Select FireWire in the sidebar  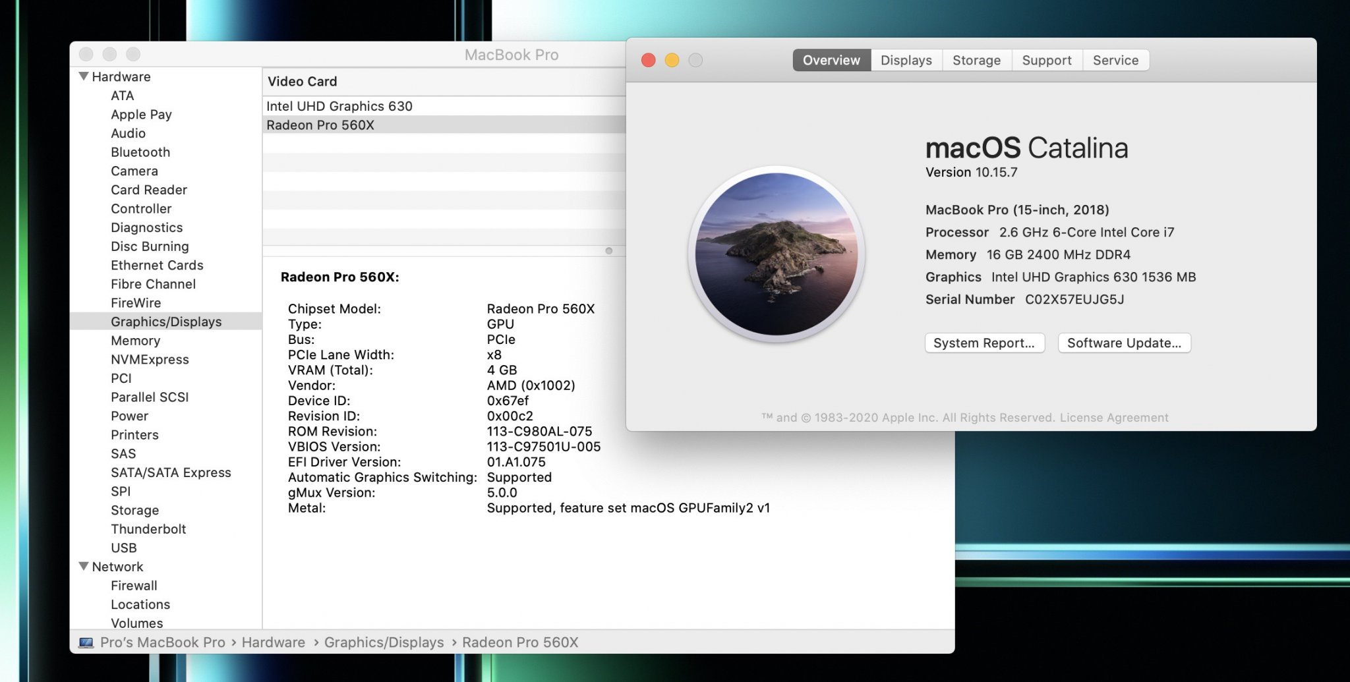[x=136, y=302]
